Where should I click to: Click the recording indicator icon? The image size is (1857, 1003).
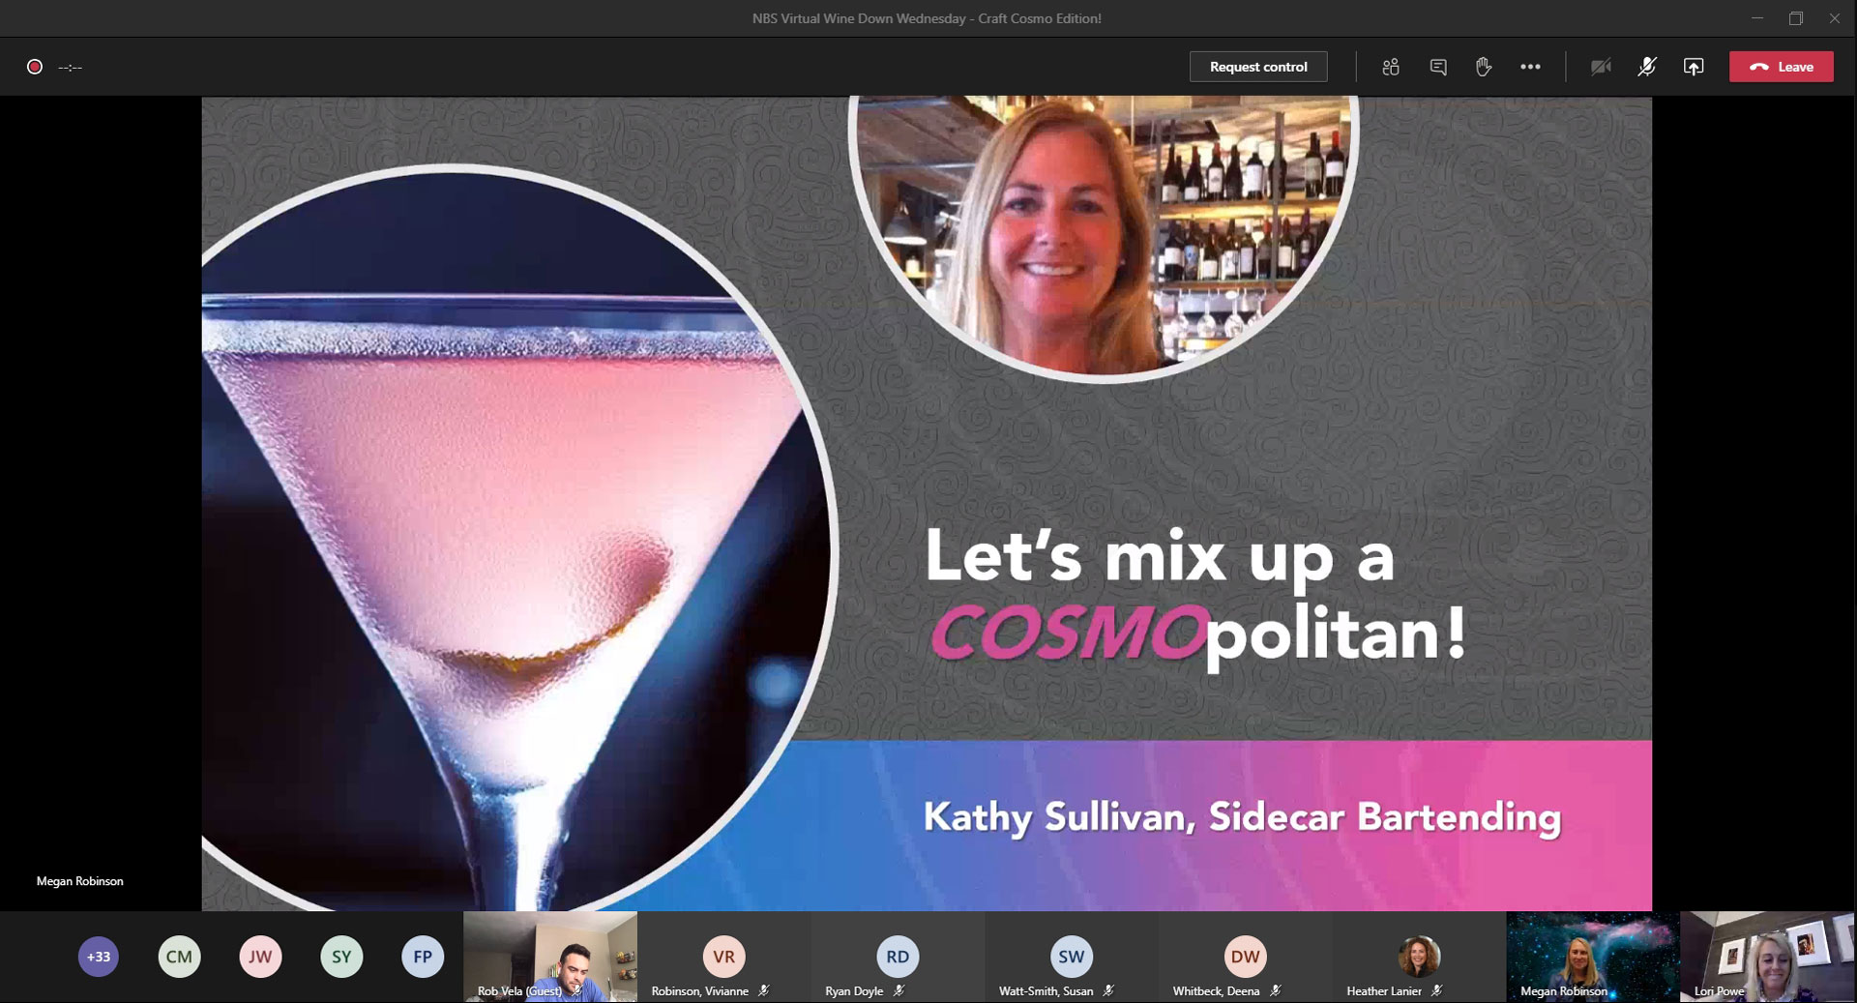(35, 67)
